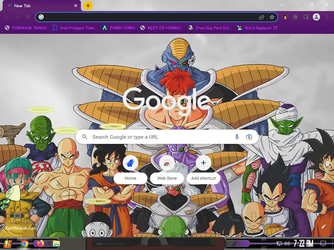The width and height of the screenshot is (334, 250).
Task: Launch Firefox from the taskbar
Action: coord(40,243)
